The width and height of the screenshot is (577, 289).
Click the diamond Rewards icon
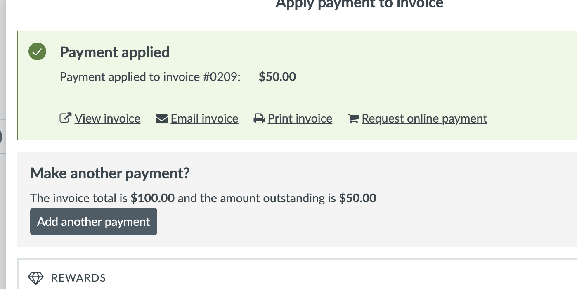36,278
